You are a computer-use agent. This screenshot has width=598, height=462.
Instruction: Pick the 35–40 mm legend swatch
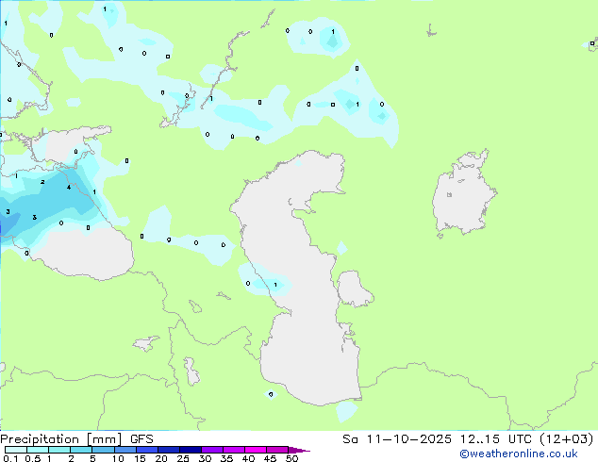[234, 450]
